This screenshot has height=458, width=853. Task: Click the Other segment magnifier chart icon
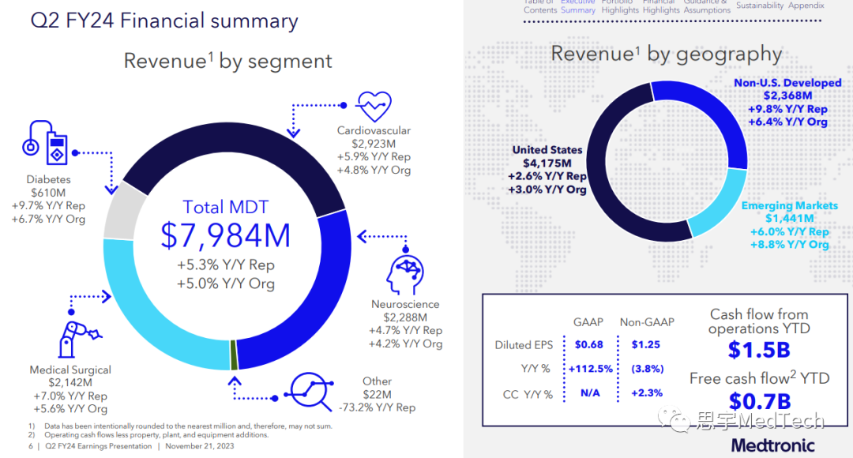point(310,389)
